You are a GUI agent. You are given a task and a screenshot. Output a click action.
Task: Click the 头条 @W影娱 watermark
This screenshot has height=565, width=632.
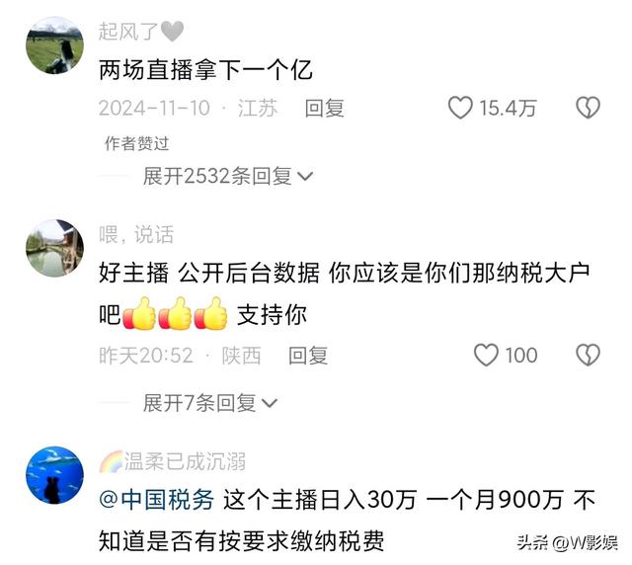pyautogui.click(x=568, y=543)
